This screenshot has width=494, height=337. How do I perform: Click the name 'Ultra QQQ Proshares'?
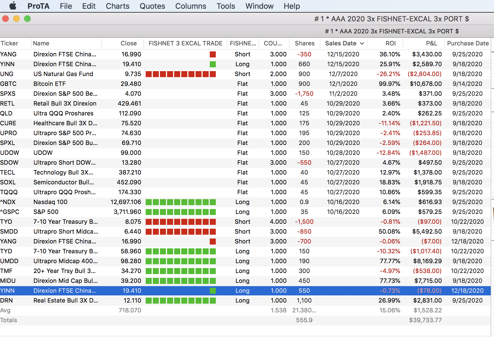(x=63, y=113)
